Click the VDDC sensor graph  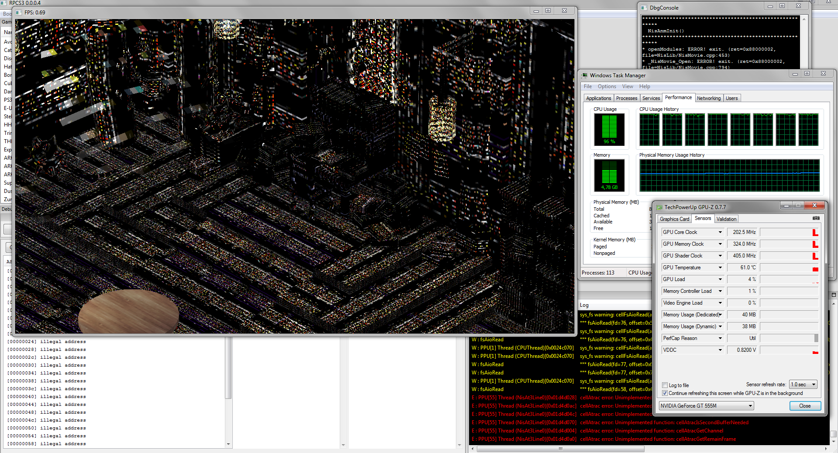(789, 350)
